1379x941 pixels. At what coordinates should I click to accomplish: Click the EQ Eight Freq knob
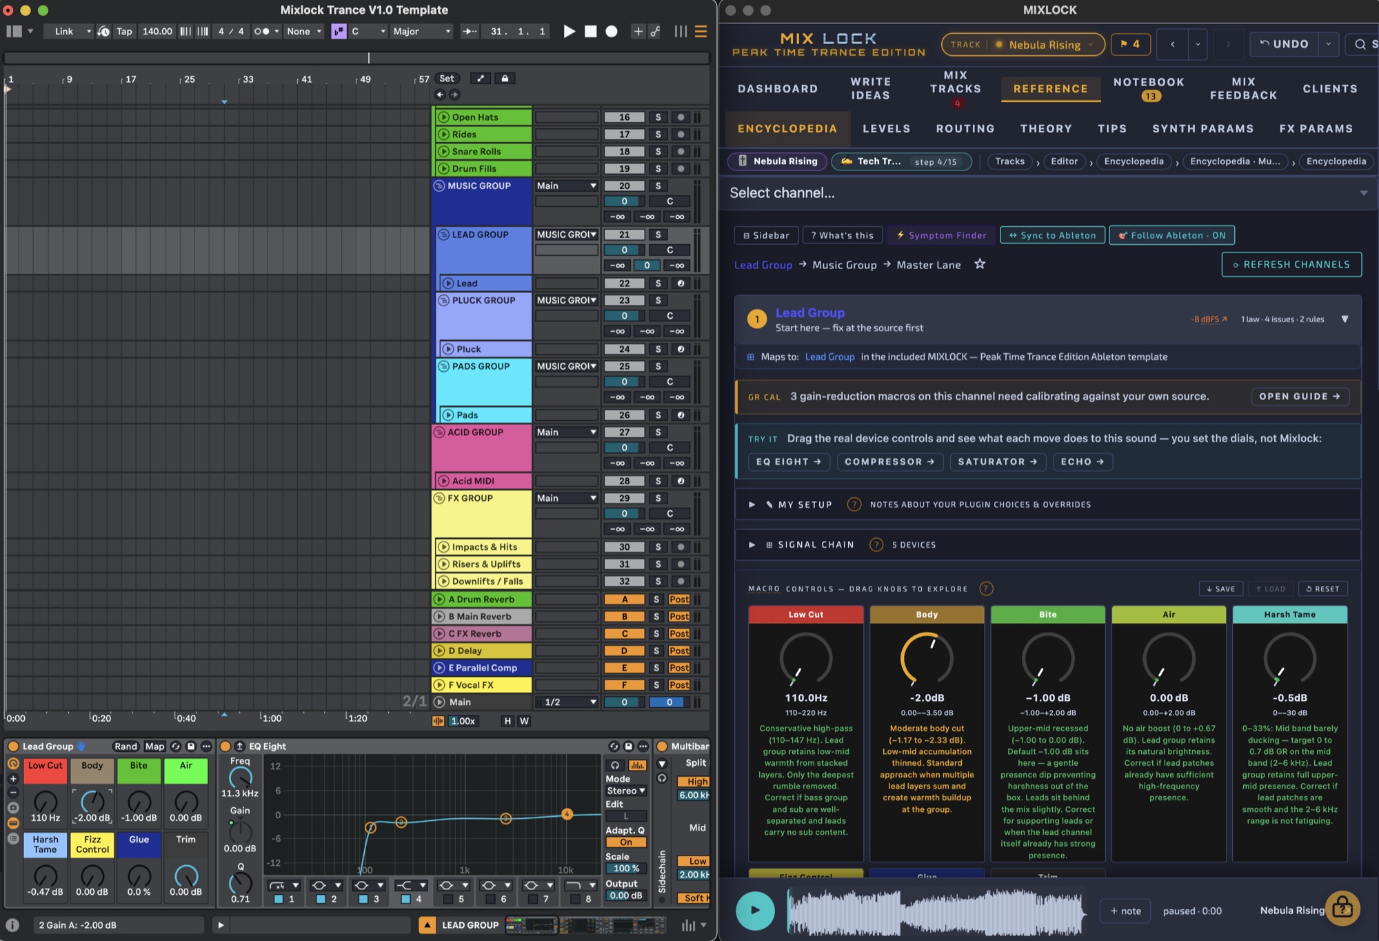click(240, 777)
